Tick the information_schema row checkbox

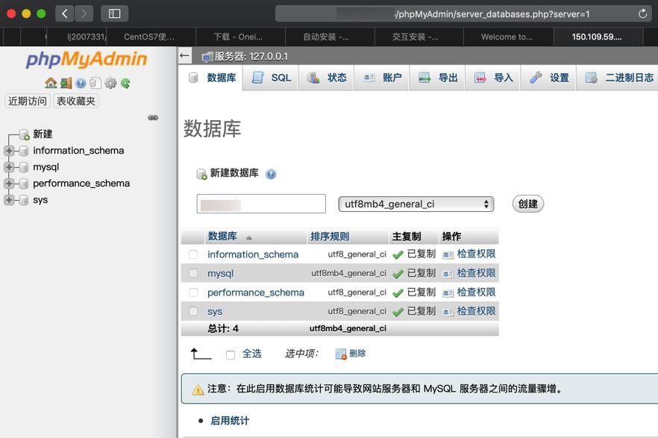click(x=193, y=254)
